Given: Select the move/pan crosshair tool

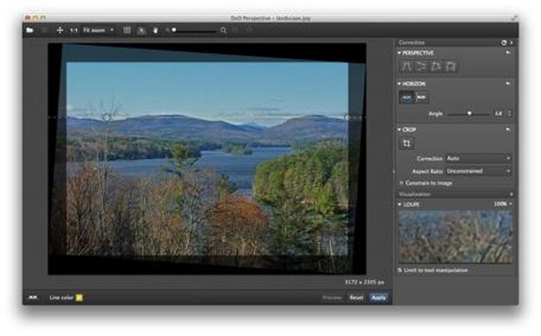Looking at the screenshot, I should [60, 31].
